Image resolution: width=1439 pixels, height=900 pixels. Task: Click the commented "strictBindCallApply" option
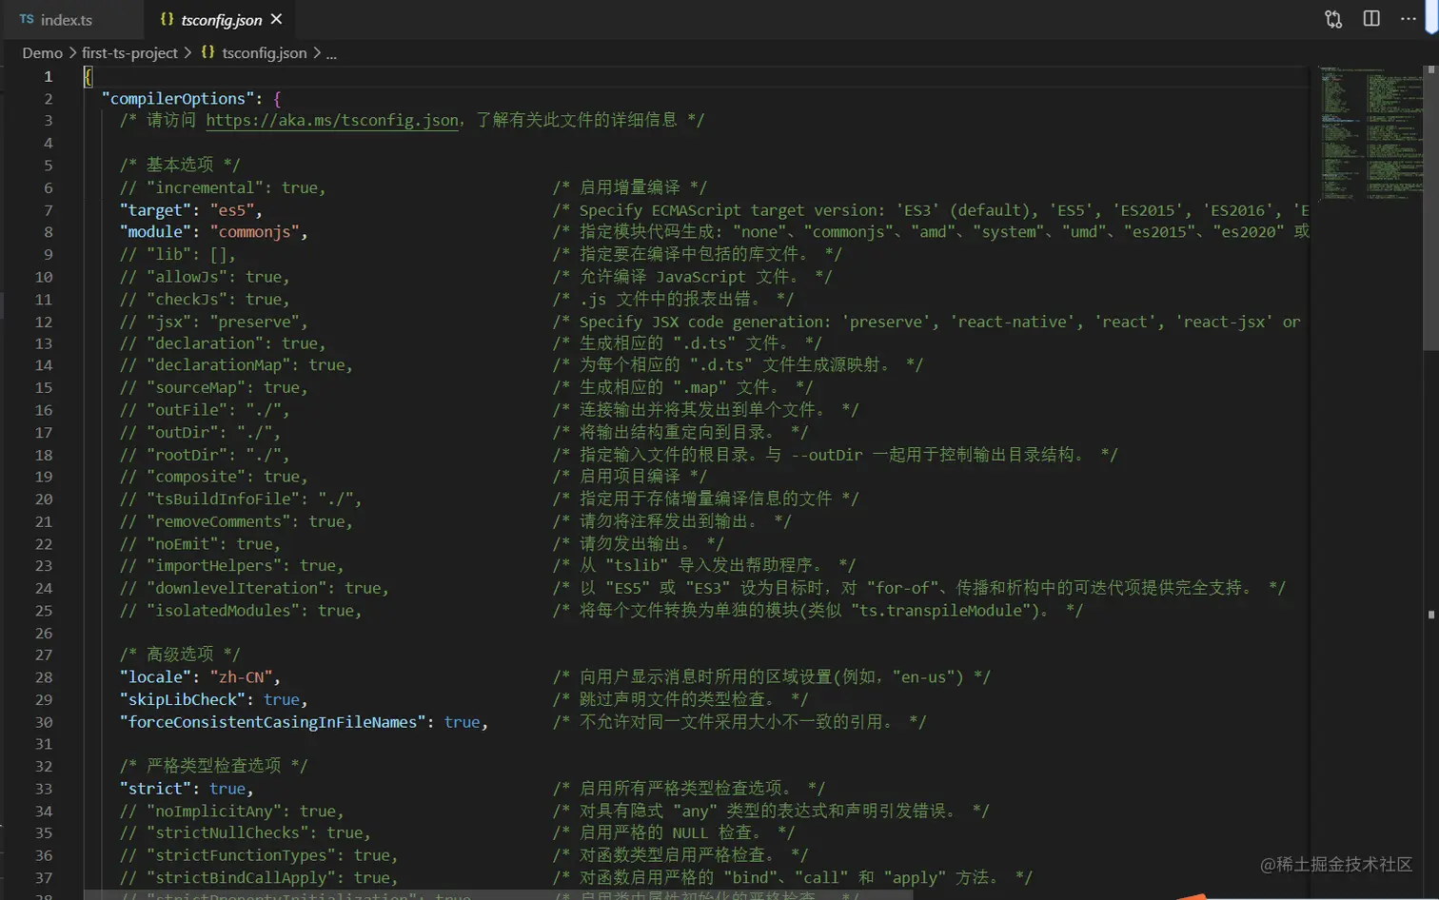pos(259,878)
